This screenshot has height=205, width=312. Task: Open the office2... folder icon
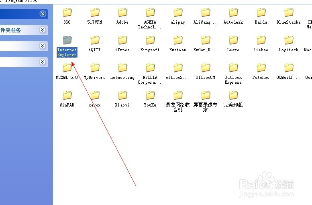(x=178, y=68)
